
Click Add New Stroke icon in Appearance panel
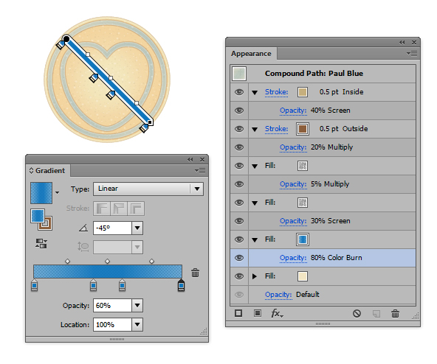[238, 313]
